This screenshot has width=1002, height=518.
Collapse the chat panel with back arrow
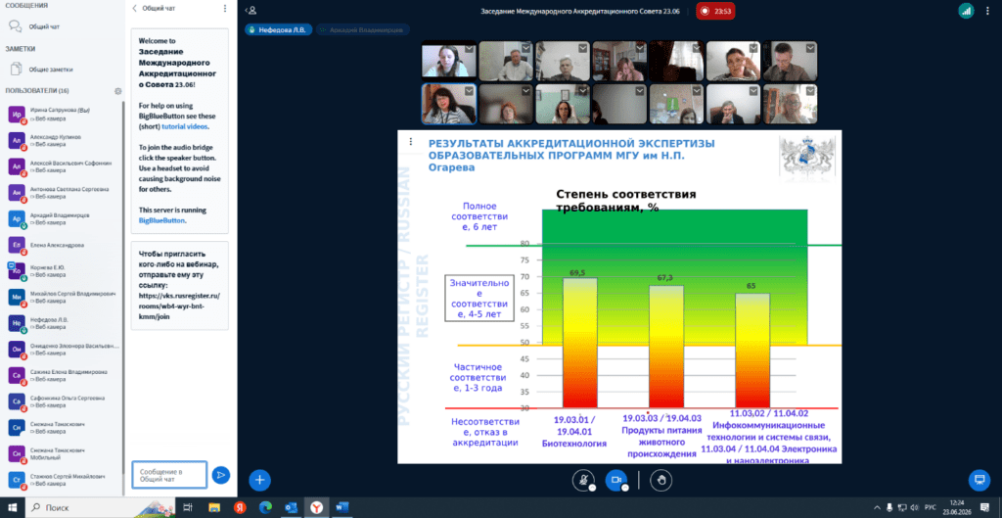(134, 8)
